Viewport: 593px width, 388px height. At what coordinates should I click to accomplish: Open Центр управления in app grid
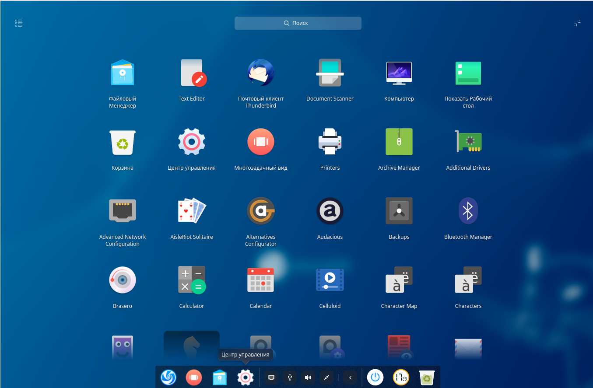coord(192,142)
